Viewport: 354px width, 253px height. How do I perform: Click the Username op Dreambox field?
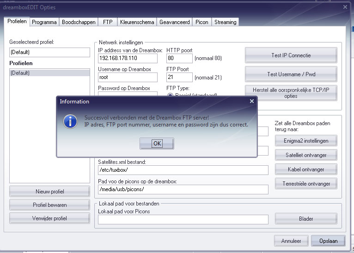click(x=128, y=78)
